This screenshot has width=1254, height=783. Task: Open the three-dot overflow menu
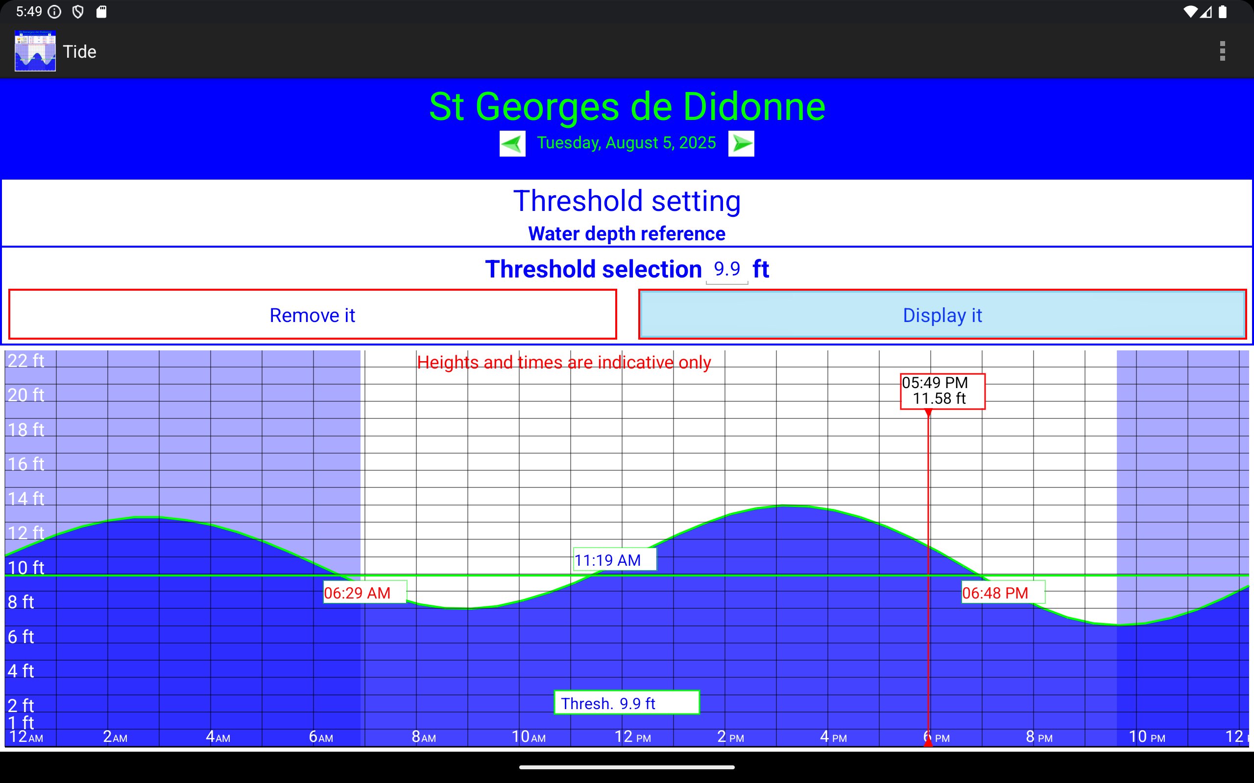tap(1222, 51)
